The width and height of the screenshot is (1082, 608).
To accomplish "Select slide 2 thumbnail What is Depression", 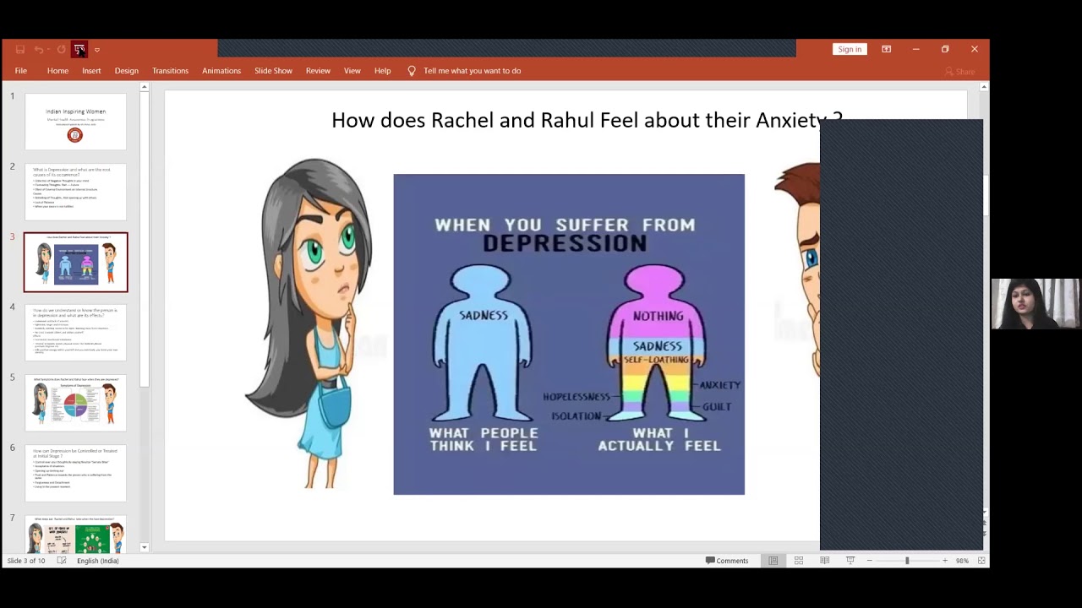I will (75, 193).
